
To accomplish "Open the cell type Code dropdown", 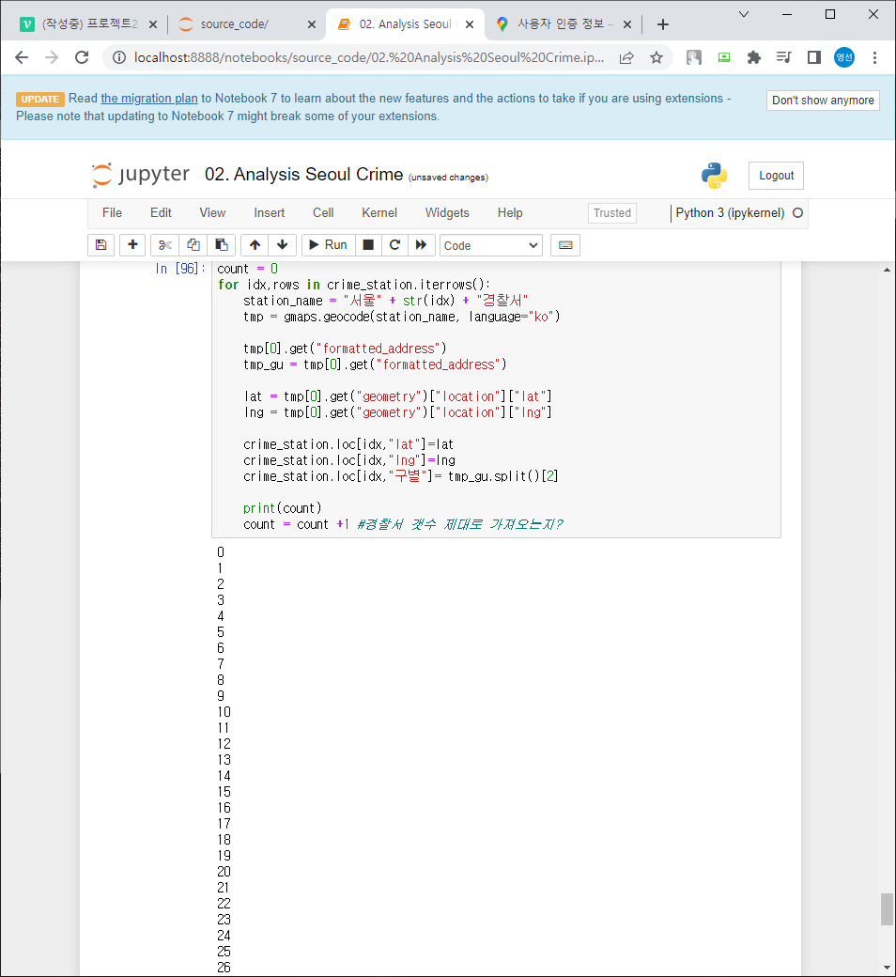I will click(x=491, y=245).
